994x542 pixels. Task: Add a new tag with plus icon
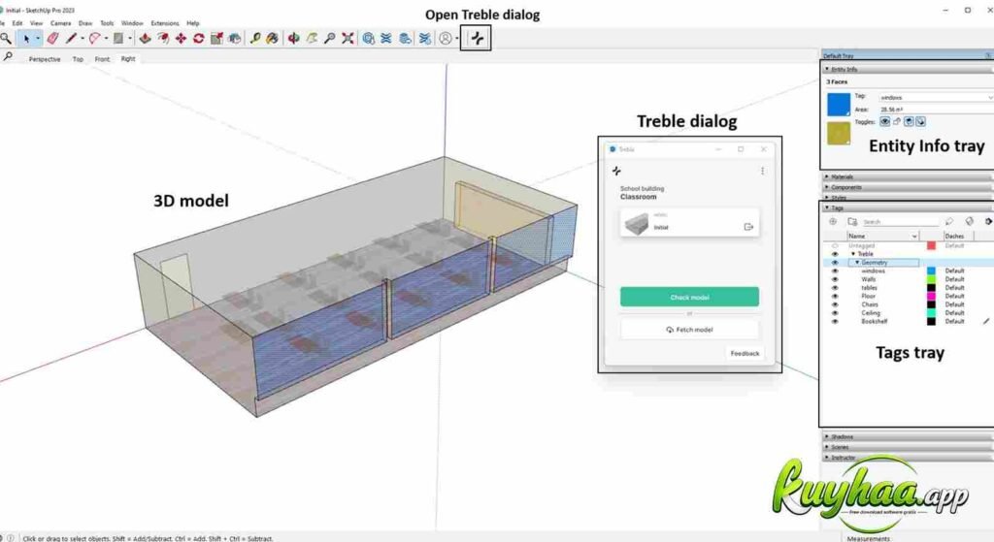pyautogui.click(x=833, y=222)
